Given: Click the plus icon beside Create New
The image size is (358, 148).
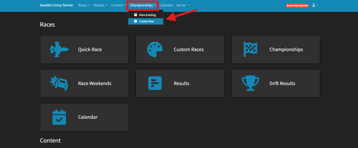Looking at the screenshot, I should [135, 21].
